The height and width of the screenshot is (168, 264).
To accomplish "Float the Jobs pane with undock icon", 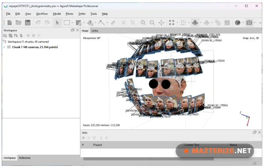I will pos(255,132).
